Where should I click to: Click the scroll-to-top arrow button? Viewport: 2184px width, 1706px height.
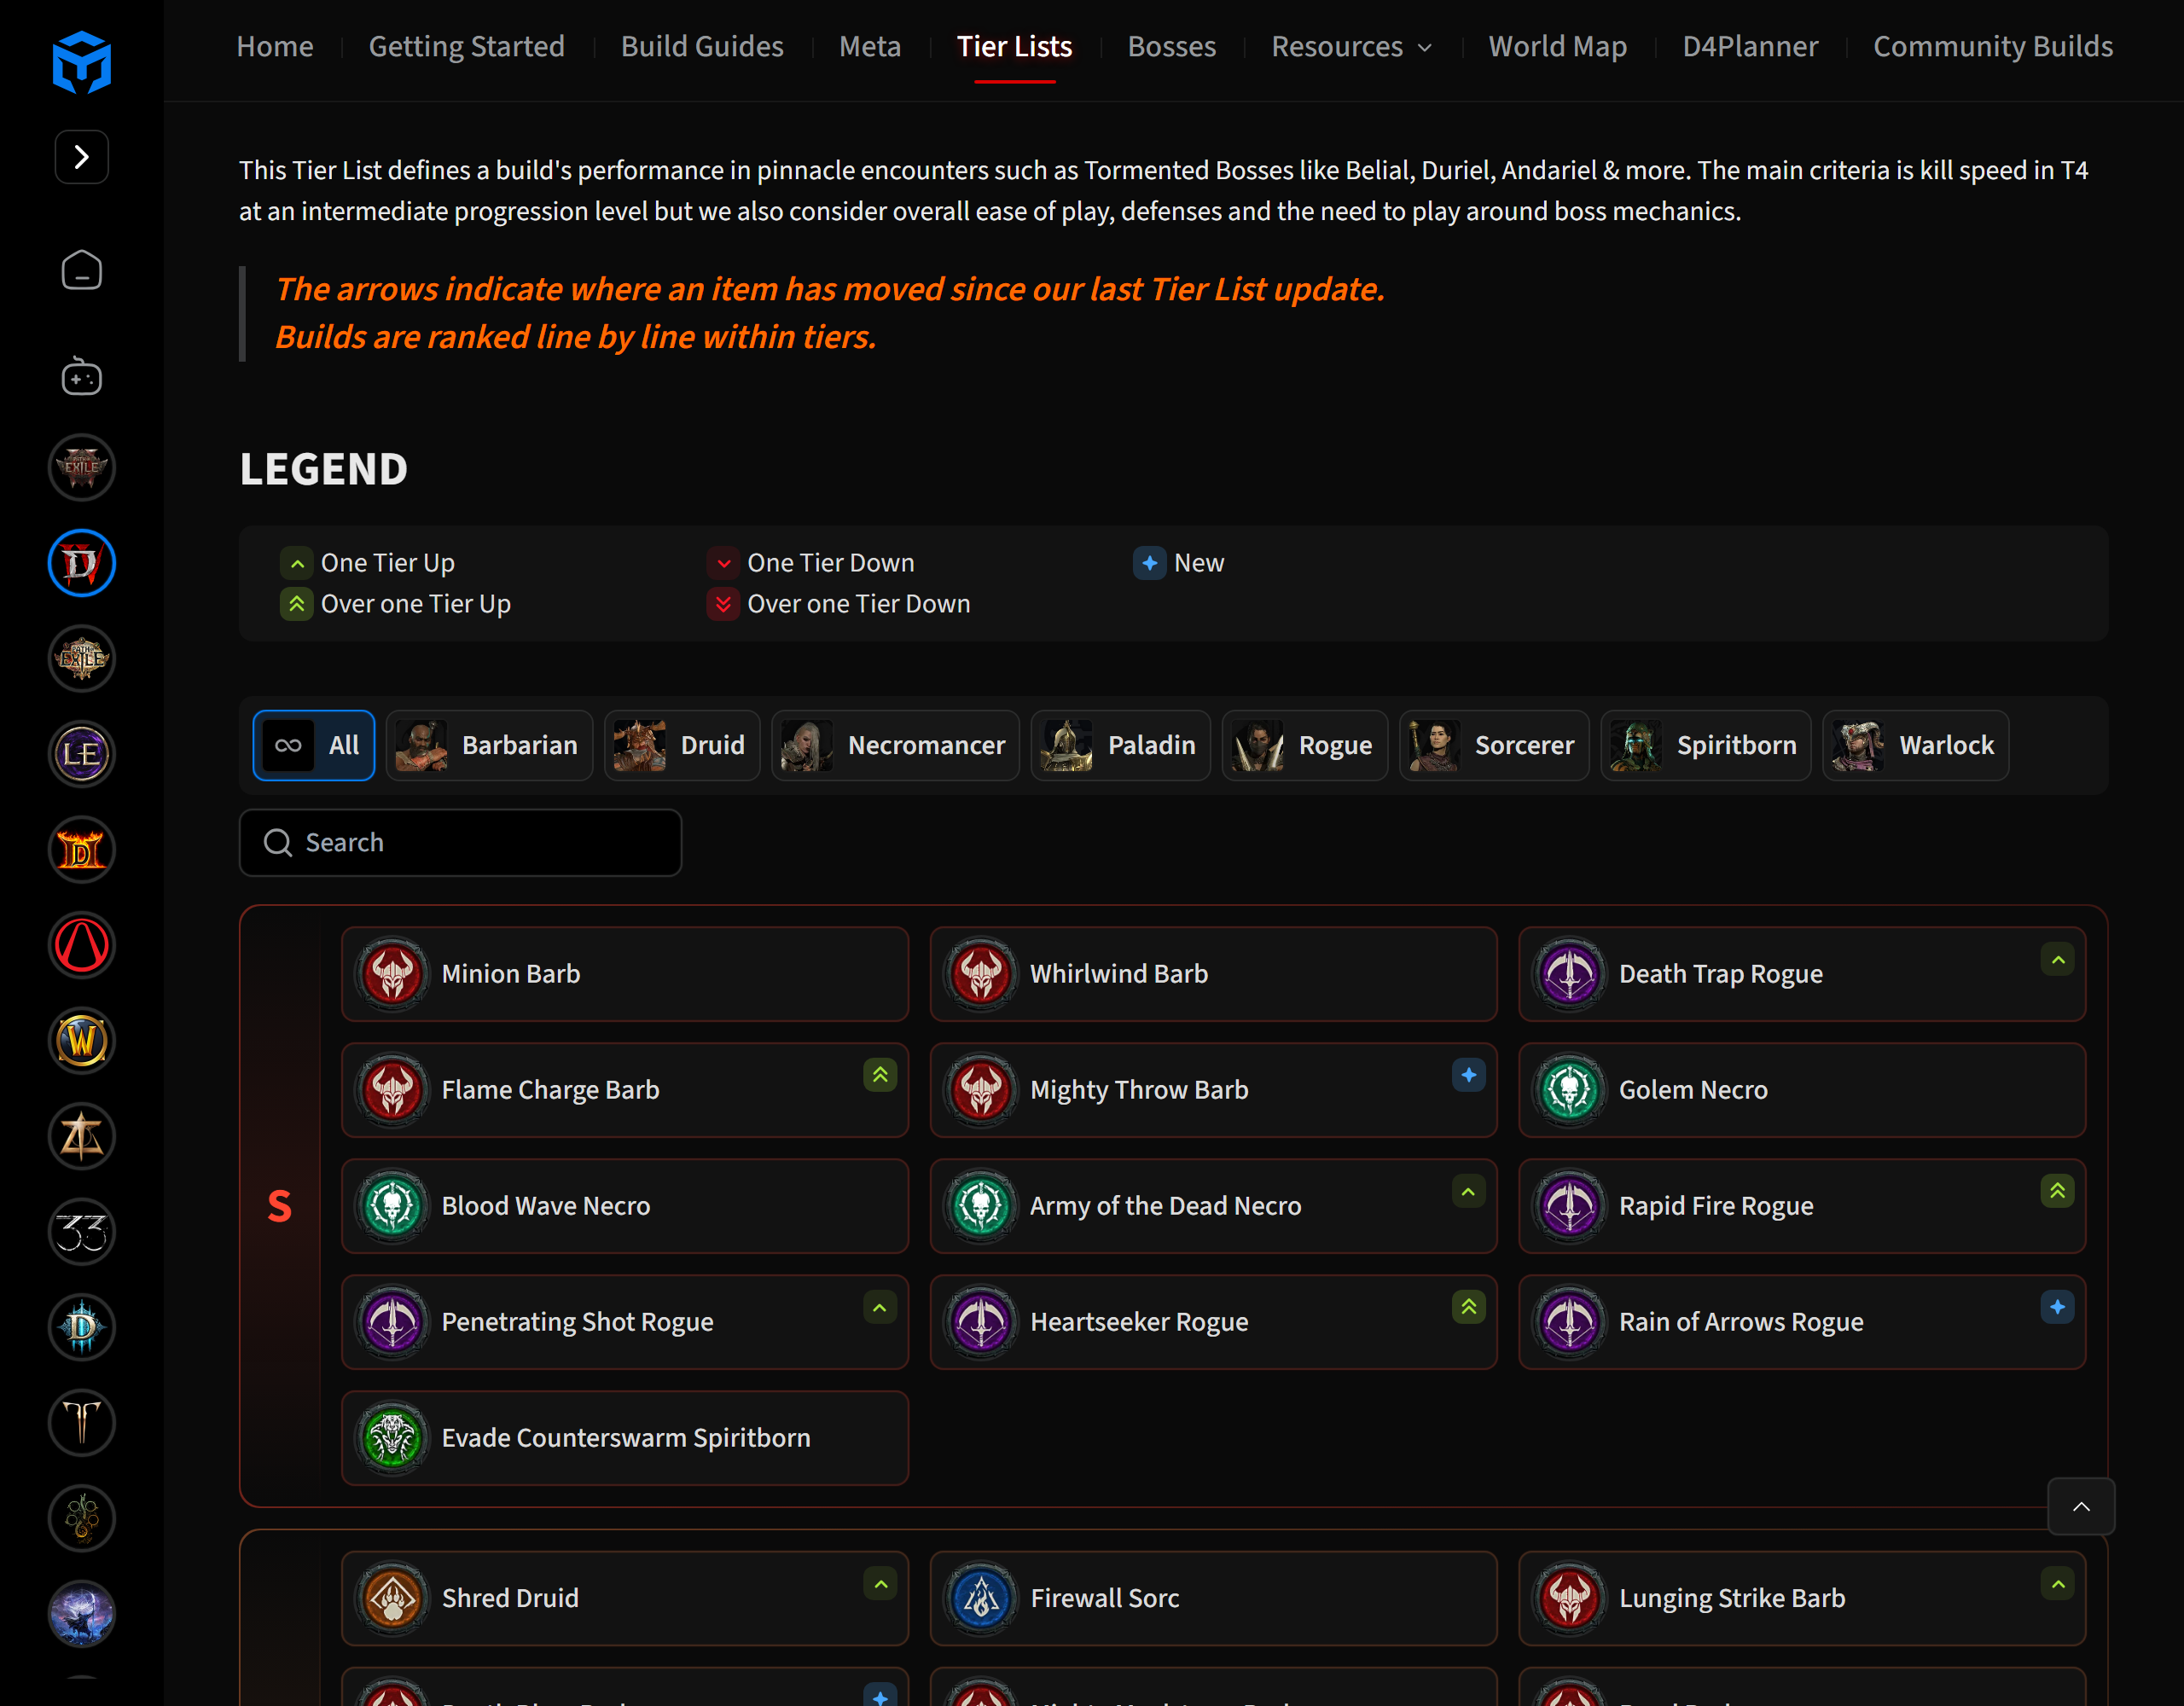pos(2081,1507)
